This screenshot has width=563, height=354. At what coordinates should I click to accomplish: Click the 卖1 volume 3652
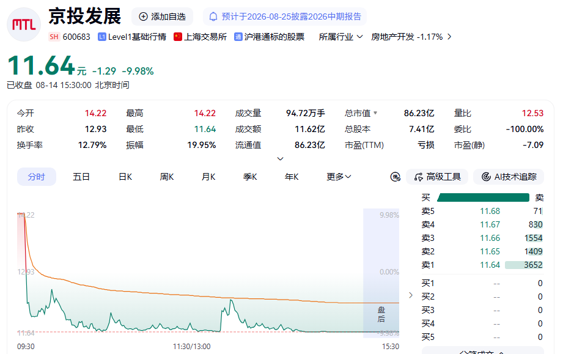pos(533,265)
